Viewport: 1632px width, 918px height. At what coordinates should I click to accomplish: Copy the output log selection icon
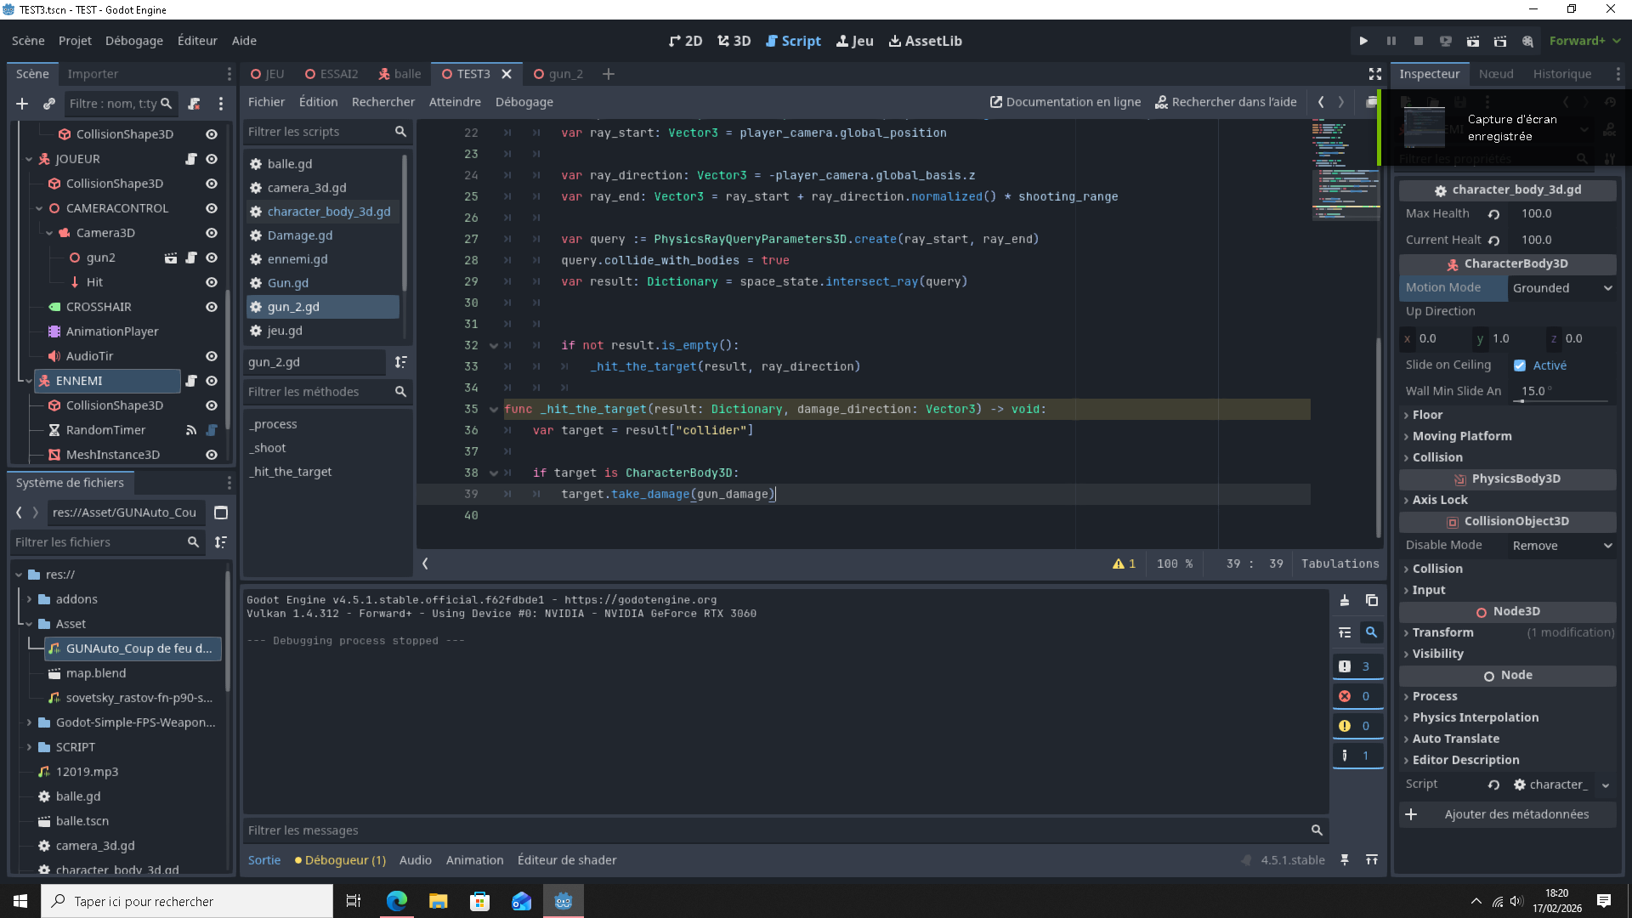coord(1371,600)
